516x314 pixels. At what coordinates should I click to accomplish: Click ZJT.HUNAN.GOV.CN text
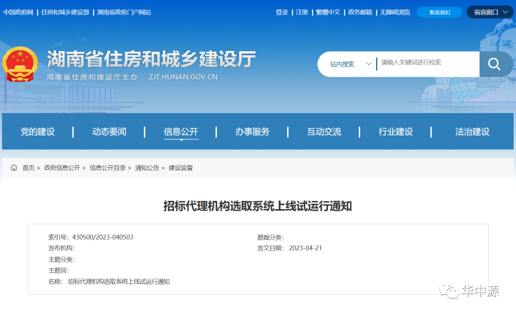click(x=183, y=77)
